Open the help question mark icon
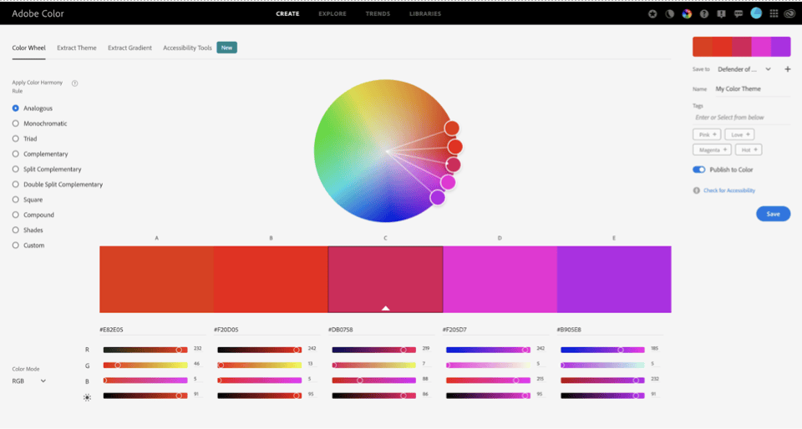Screen dimensions: 802x429 point(704,14)
